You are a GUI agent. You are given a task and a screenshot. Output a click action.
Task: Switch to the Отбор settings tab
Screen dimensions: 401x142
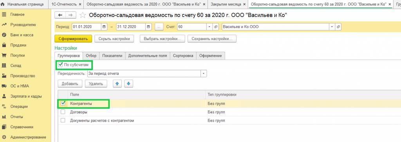91,56
